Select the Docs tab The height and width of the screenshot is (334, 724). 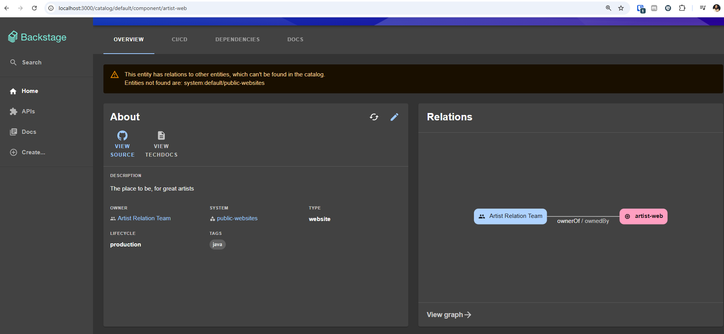click(295, 39)
